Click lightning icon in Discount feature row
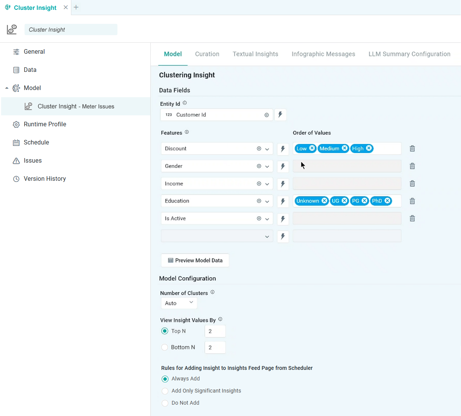 283,149
